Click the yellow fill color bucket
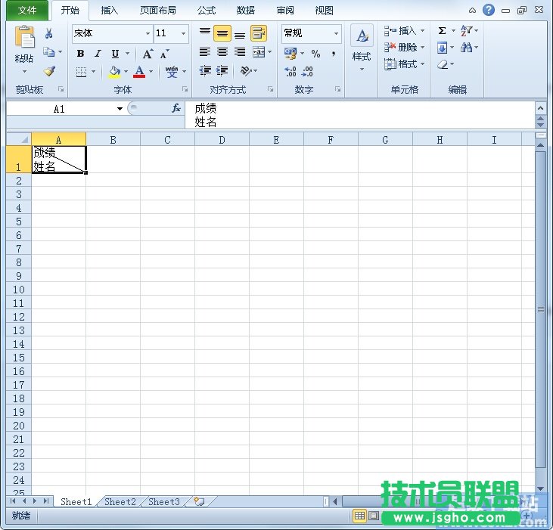553x530 pixels. pyautogui.click(x=113, y=72)
